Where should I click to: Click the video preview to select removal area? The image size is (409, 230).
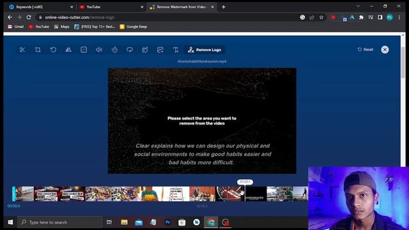pyautogui.click(x=202, y=121)
